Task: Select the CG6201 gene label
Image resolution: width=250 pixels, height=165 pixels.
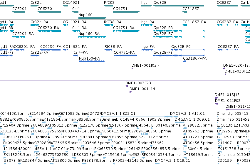Action: (19, 9)
